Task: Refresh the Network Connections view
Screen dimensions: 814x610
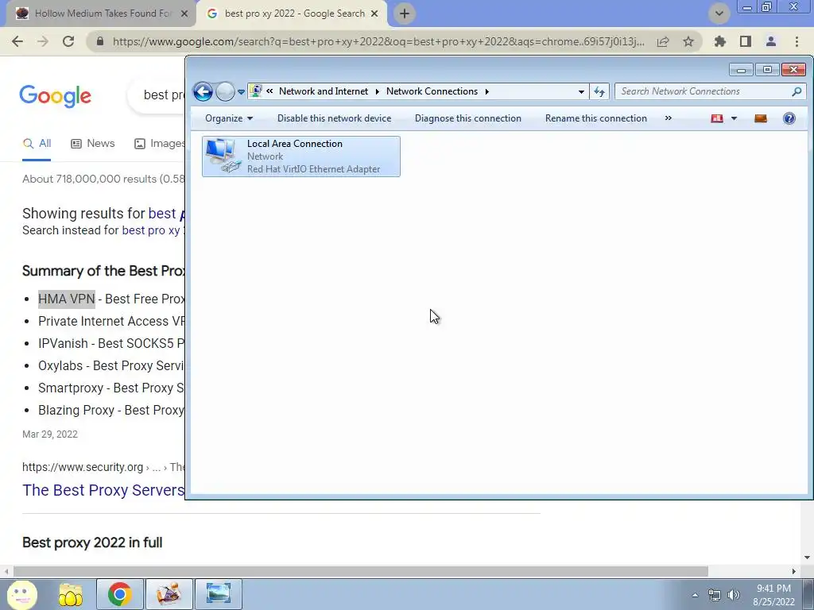Action: pos(599,92)
